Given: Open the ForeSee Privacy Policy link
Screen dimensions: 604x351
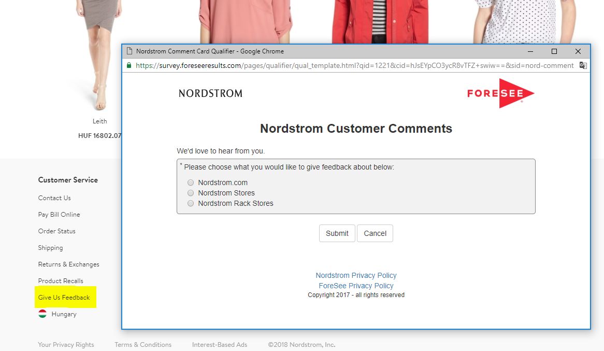Looking at the screenshot, I should [x=356, y=286].
